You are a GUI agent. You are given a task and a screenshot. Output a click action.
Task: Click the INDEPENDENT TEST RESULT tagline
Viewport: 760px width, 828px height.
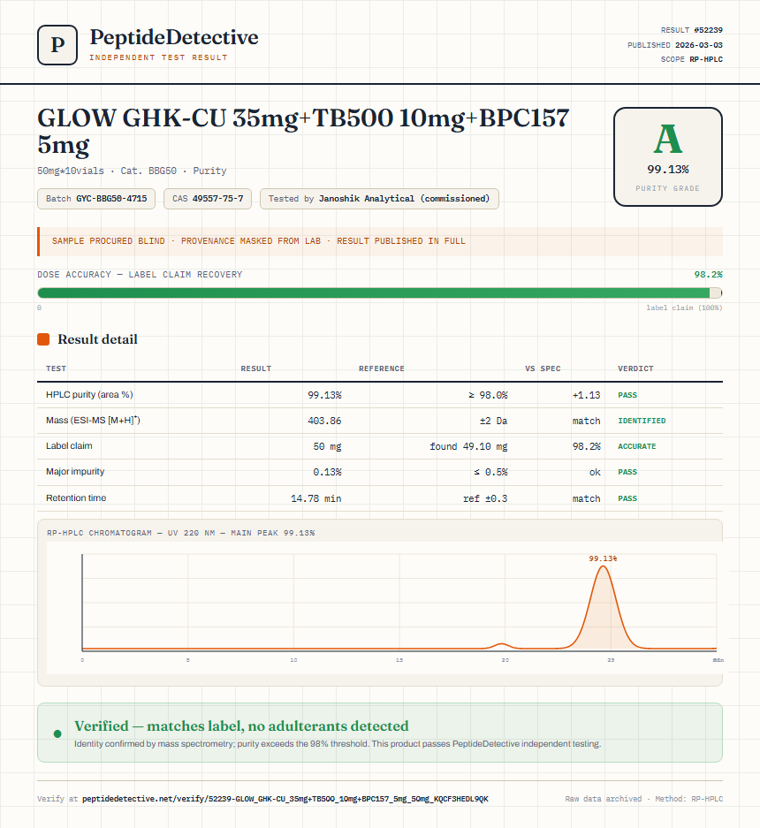pos(158,57)
